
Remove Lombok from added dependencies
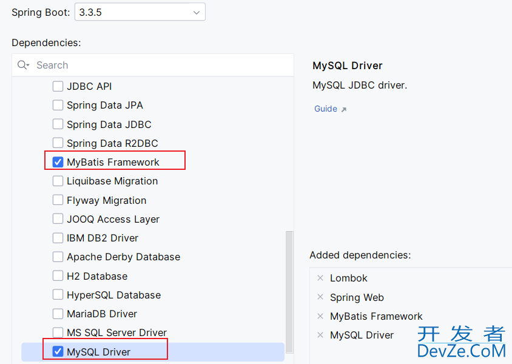(320, 278)
